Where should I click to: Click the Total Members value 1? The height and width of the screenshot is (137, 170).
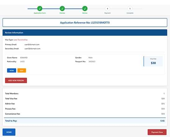coord(164,94)
